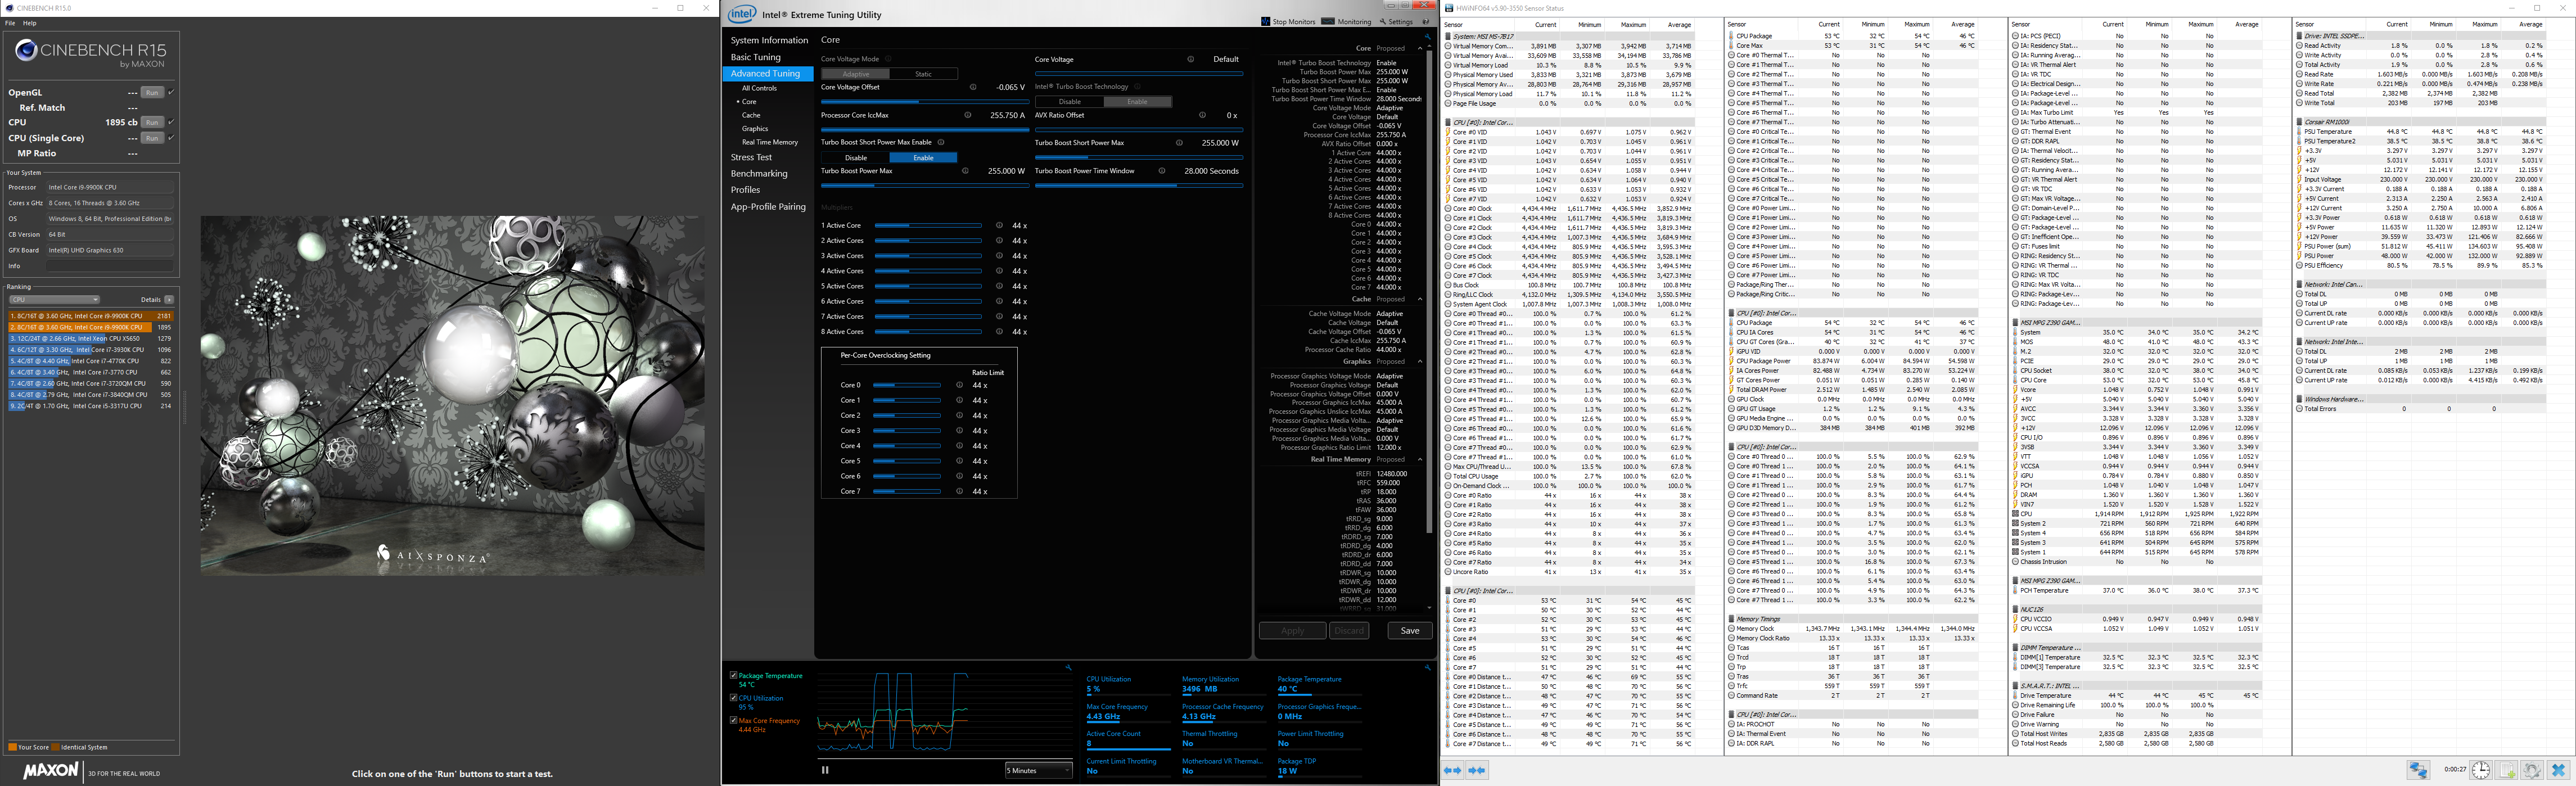Open the wrench icon above monitor stats panel
Screen dimensions: 2576x786
tap(1427, 667)
